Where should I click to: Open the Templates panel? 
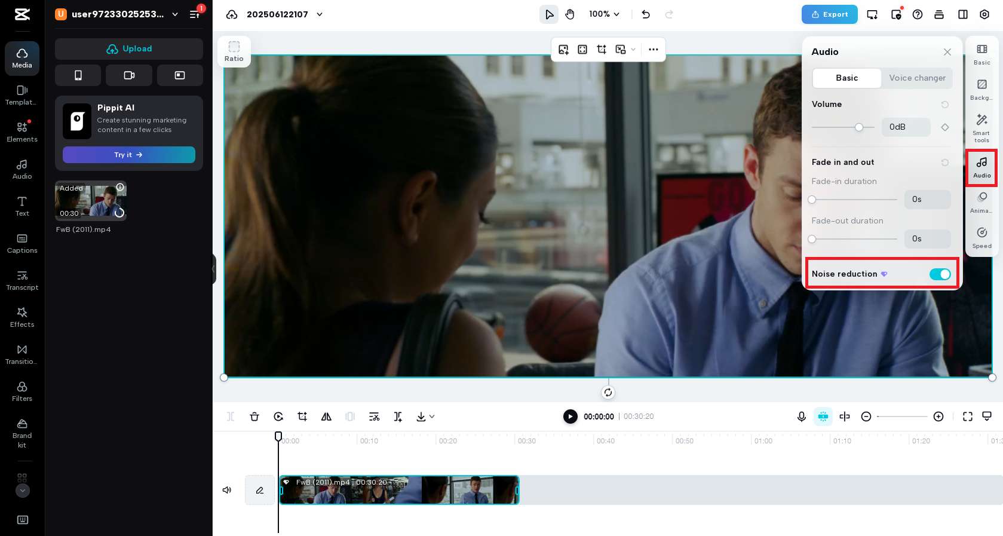22,95
